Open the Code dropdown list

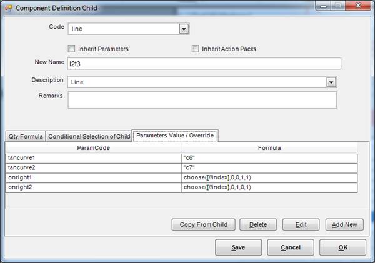[184, 29]
